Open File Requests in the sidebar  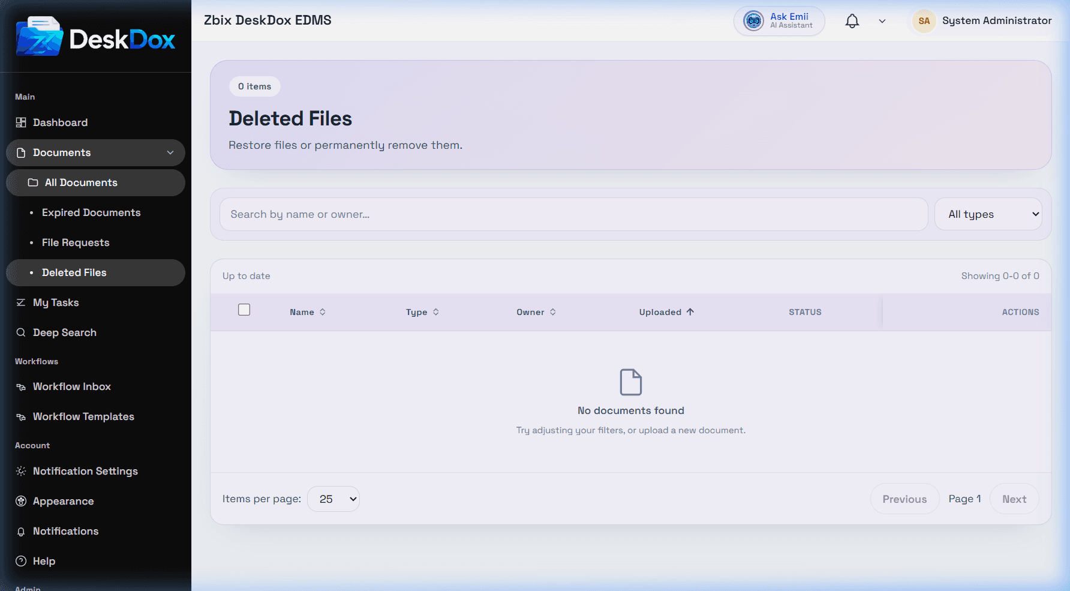tap(96, 242)
